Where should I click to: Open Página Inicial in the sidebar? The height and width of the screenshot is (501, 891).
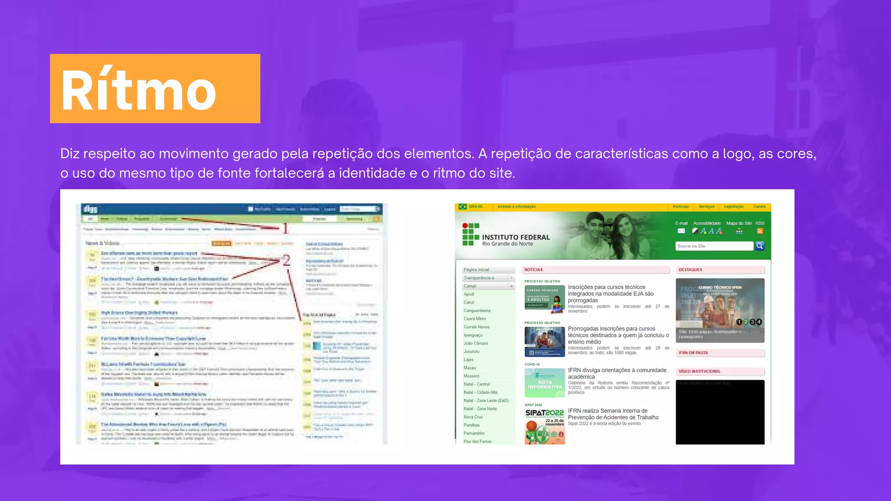(x=476, y=270)
